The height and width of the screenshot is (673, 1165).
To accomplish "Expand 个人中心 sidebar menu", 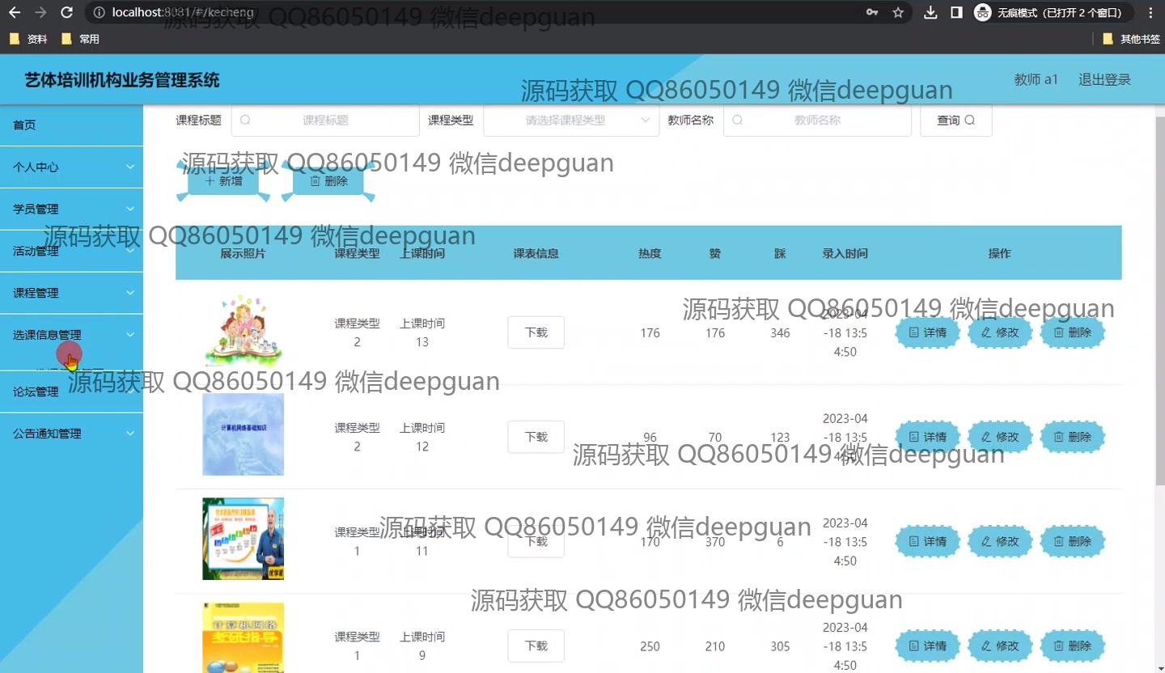I will pyautogui.click(x=71, y=167).
